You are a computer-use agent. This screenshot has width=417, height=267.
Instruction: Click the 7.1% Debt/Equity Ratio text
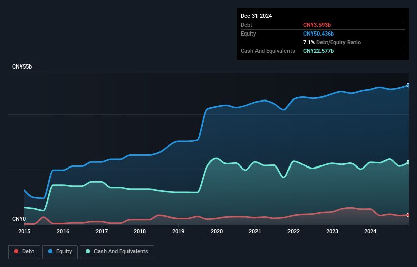332,42
